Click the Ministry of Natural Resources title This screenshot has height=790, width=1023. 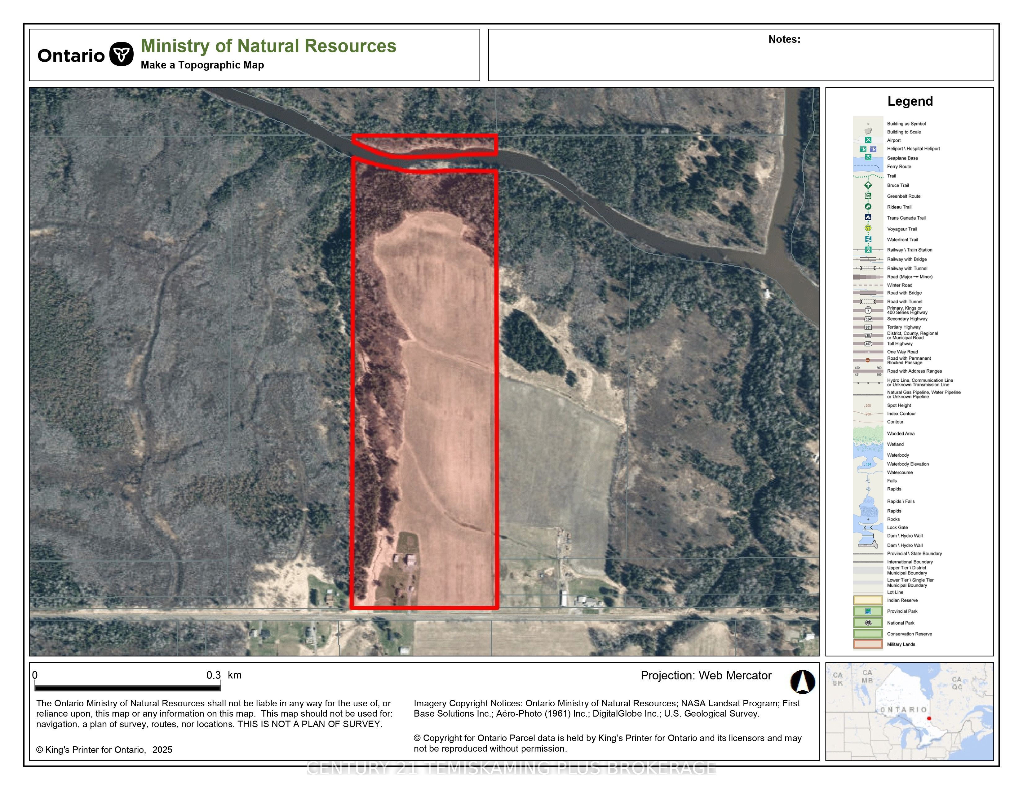(268, 46)
